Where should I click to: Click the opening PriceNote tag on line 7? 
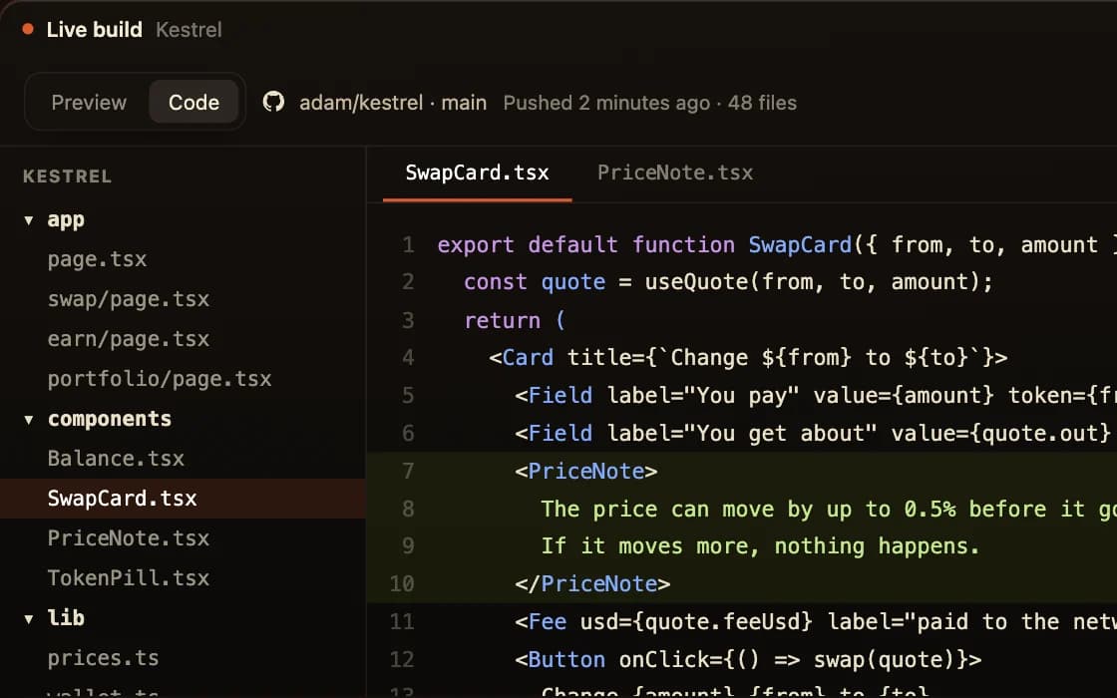click(x=585, y=471)
